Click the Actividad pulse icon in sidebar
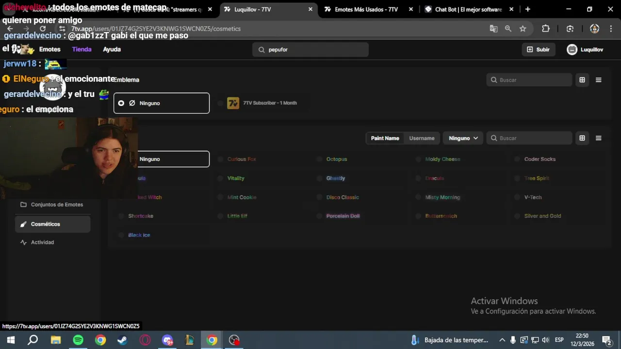The height and width of the screenshot is (349, 621). [x=23, y=242]
